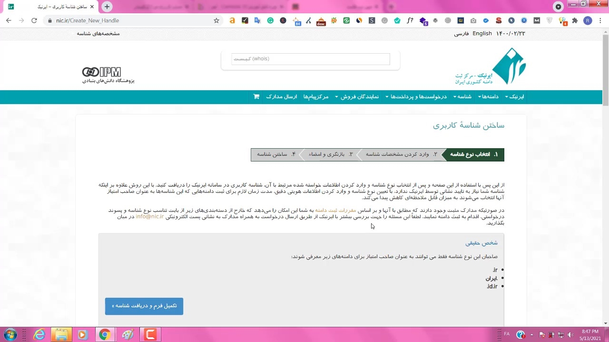Screen dimensions: 609x342
Task: Bookmark this page with the star icon
Action: [x=216, y=20]
